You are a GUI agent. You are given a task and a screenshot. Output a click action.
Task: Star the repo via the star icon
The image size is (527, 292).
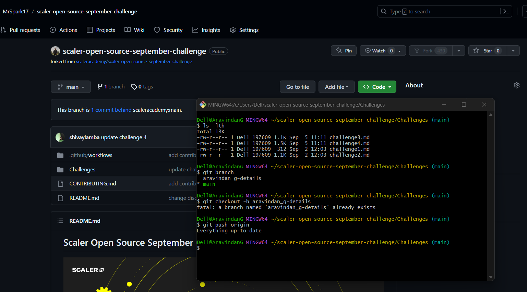click(476, 50)
